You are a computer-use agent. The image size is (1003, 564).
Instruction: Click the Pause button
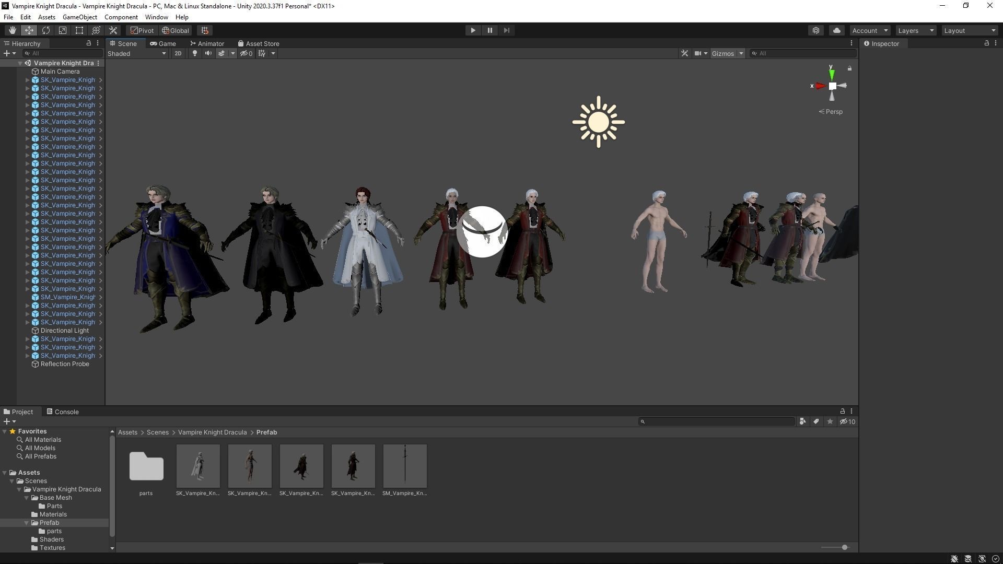[489, 30]
